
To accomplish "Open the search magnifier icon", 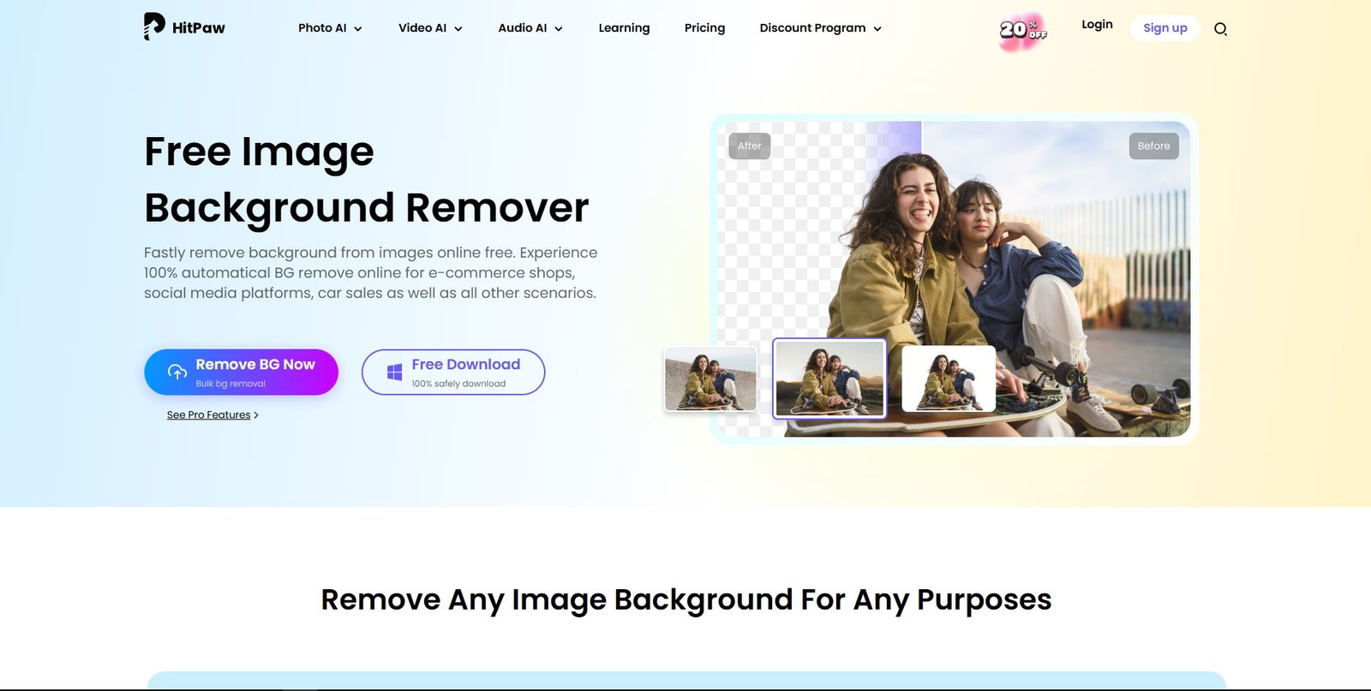I will 1220,29.
